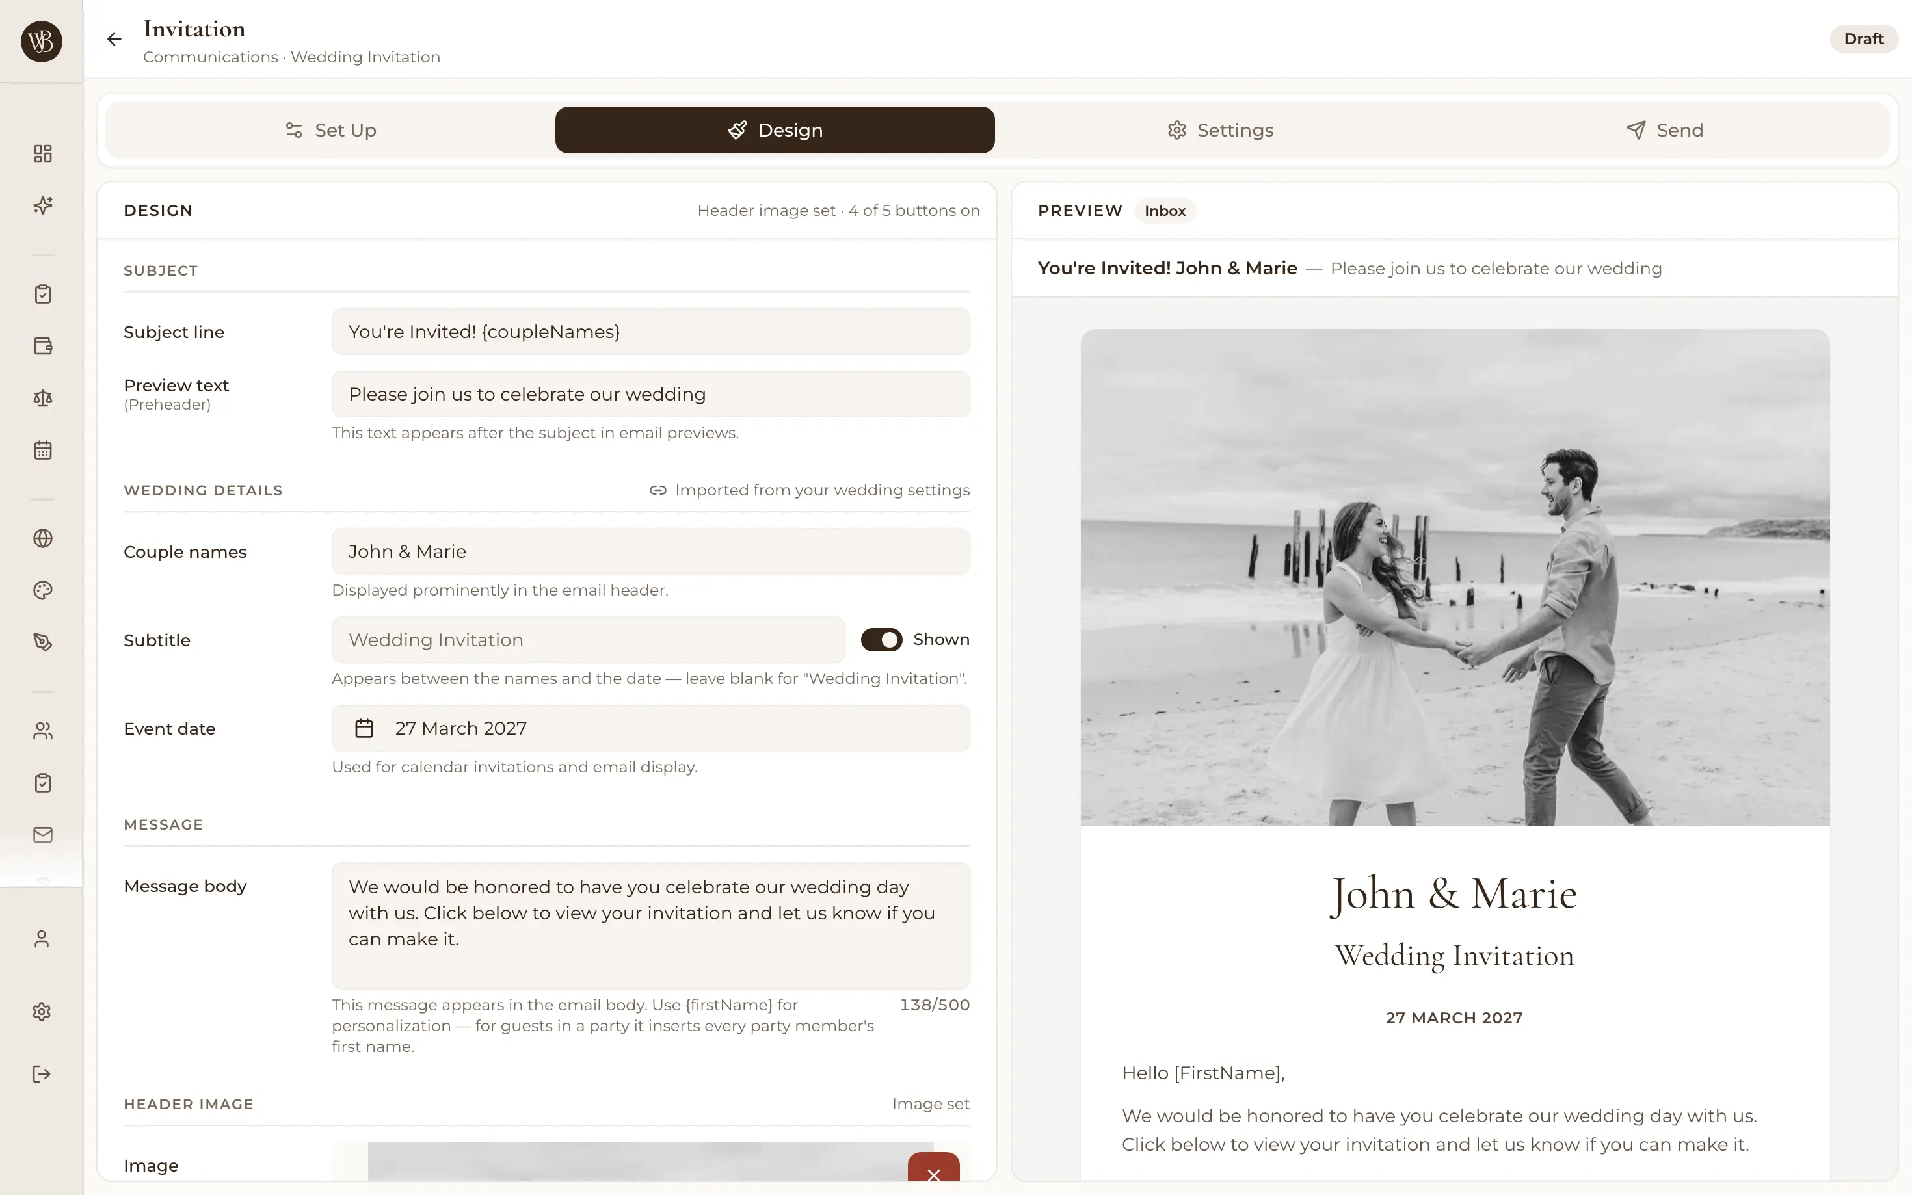Click the checklist clipboard icon above wallet
Viewport: 1912px width, 1195px height.
click(x=43, y=294)
